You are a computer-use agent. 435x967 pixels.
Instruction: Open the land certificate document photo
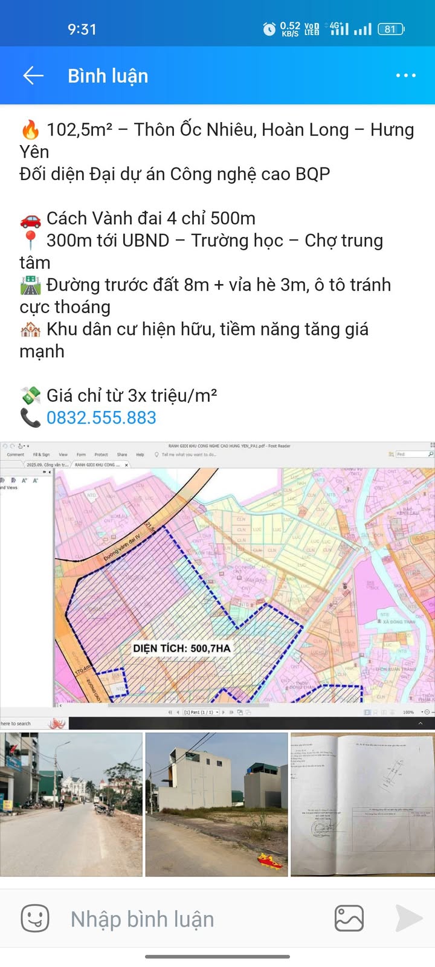[x=362, y=804]
